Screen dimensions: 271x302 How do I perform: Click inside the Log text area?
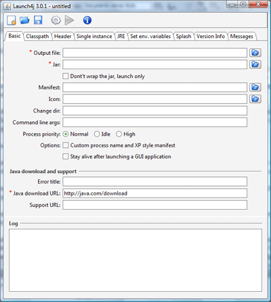pyautogui.click(x=135, y=260)
